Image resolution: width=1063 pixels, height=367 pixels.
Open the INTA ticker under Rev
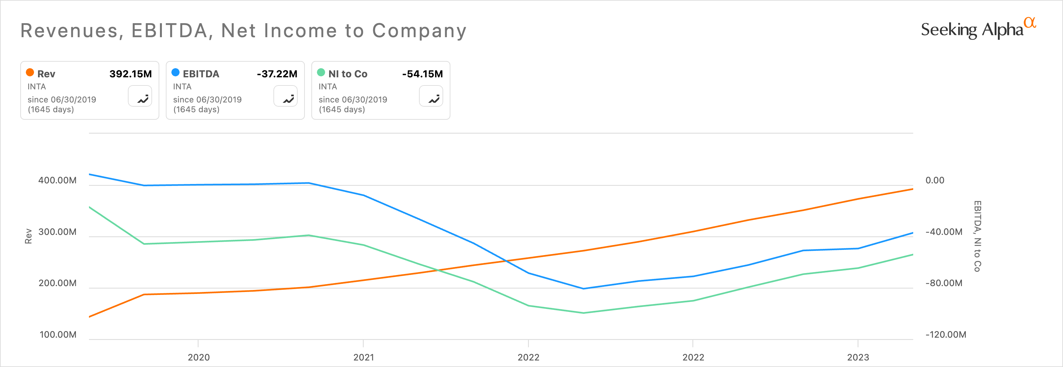tap(37, 86)
